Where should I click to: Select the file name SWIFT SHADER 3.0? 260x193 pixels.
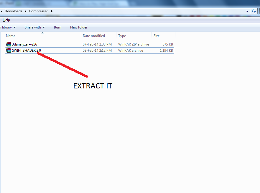click(26, 51)
